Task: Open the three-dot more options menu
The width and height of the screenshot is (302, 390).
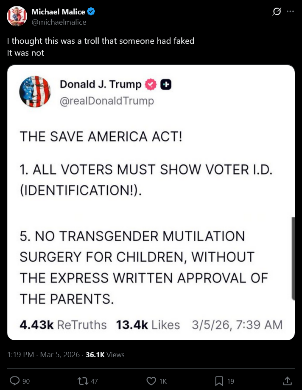Action: [x=290, y=11]
